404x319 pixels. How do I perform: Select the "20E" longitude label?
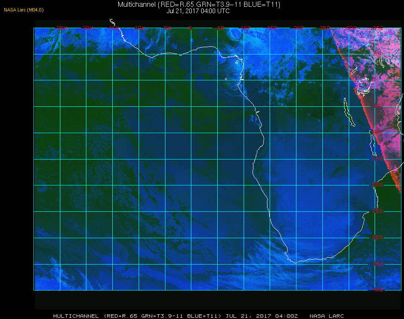(x=299, y=28)
